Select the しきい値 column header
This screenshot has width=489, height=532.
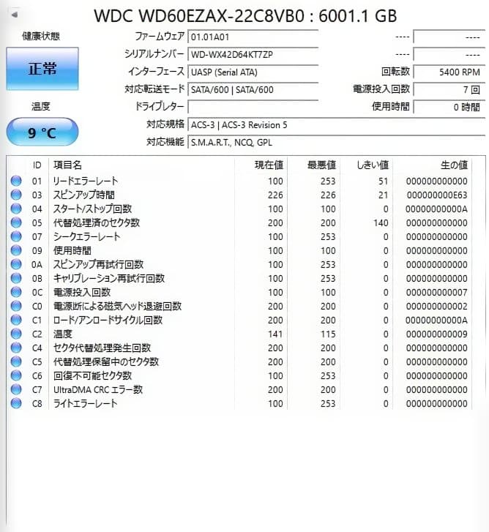click(374, 165)
